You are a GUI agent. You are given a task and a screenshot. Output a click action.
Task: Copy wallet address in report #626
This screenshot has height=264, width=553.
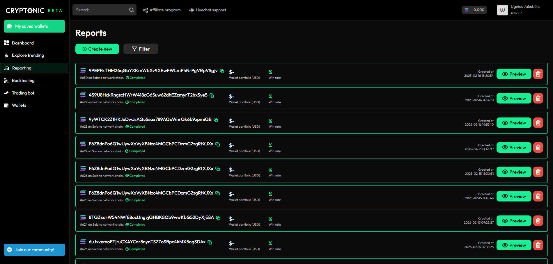(x=218, y=169)
